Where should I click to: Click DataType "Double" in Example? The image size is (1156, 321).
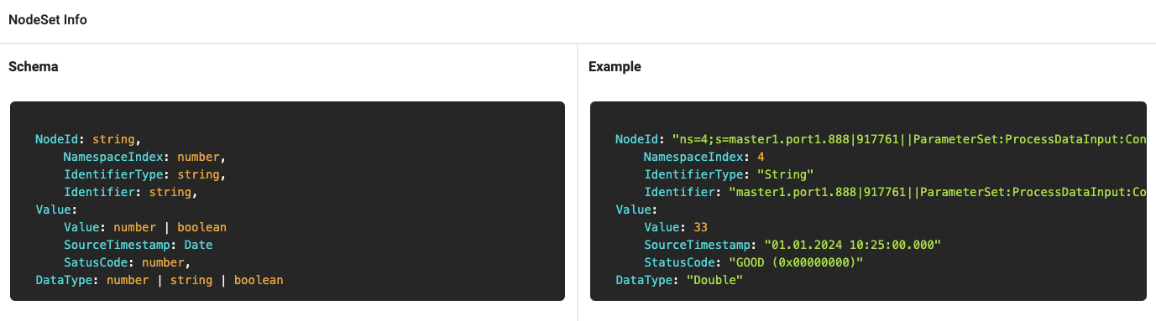(x=714, y=280)
